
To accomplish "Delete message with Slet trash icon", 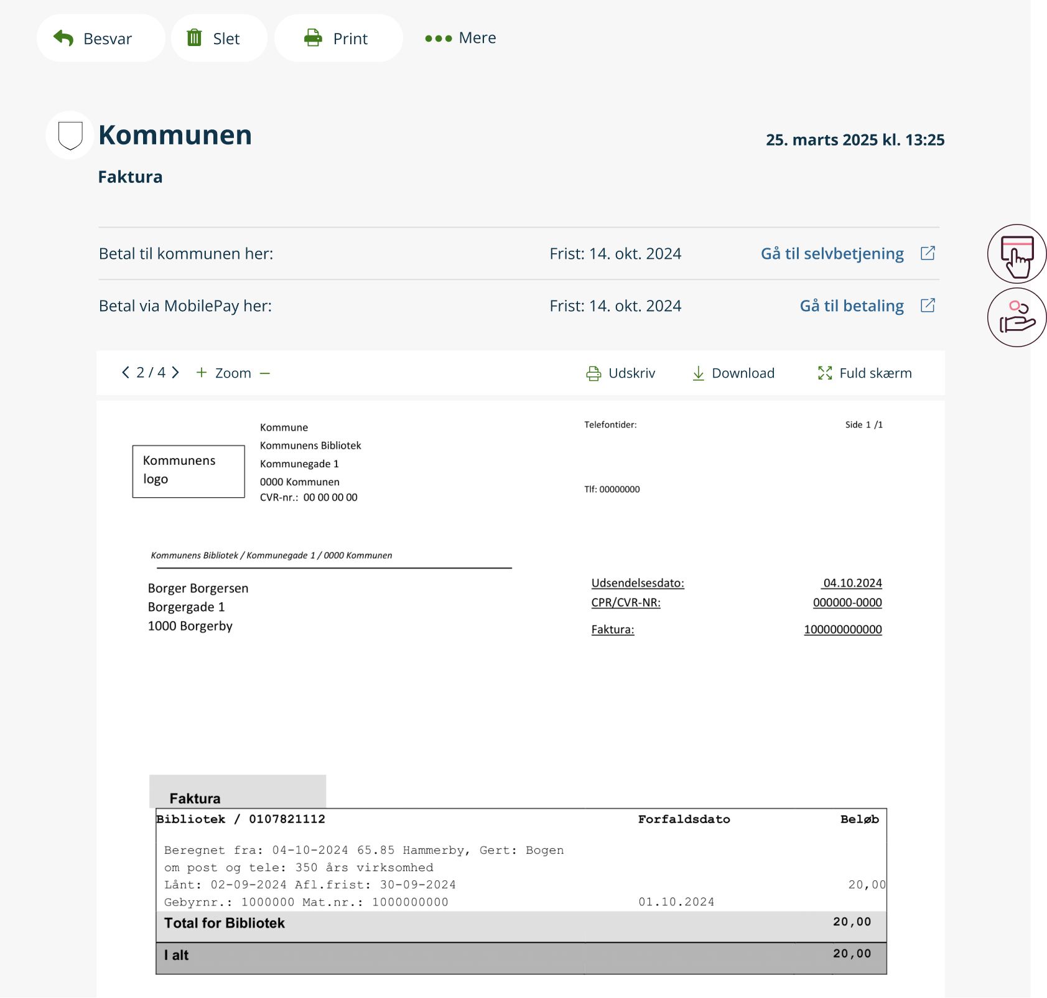I will coord(195,38).
